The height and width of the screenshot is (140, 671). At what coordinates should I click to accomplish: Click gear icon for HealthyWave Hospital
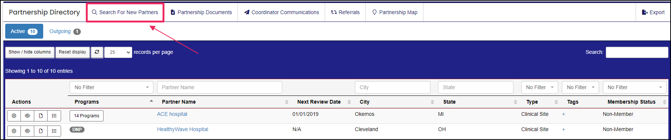(14, 131)
